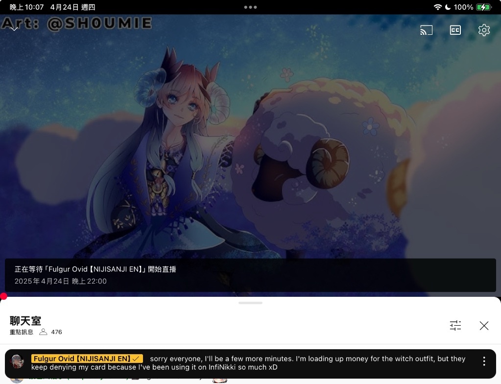Tap the red progress bar scrubber dot
This screenshot has width=501, height=384.
(x=3, y=296)
